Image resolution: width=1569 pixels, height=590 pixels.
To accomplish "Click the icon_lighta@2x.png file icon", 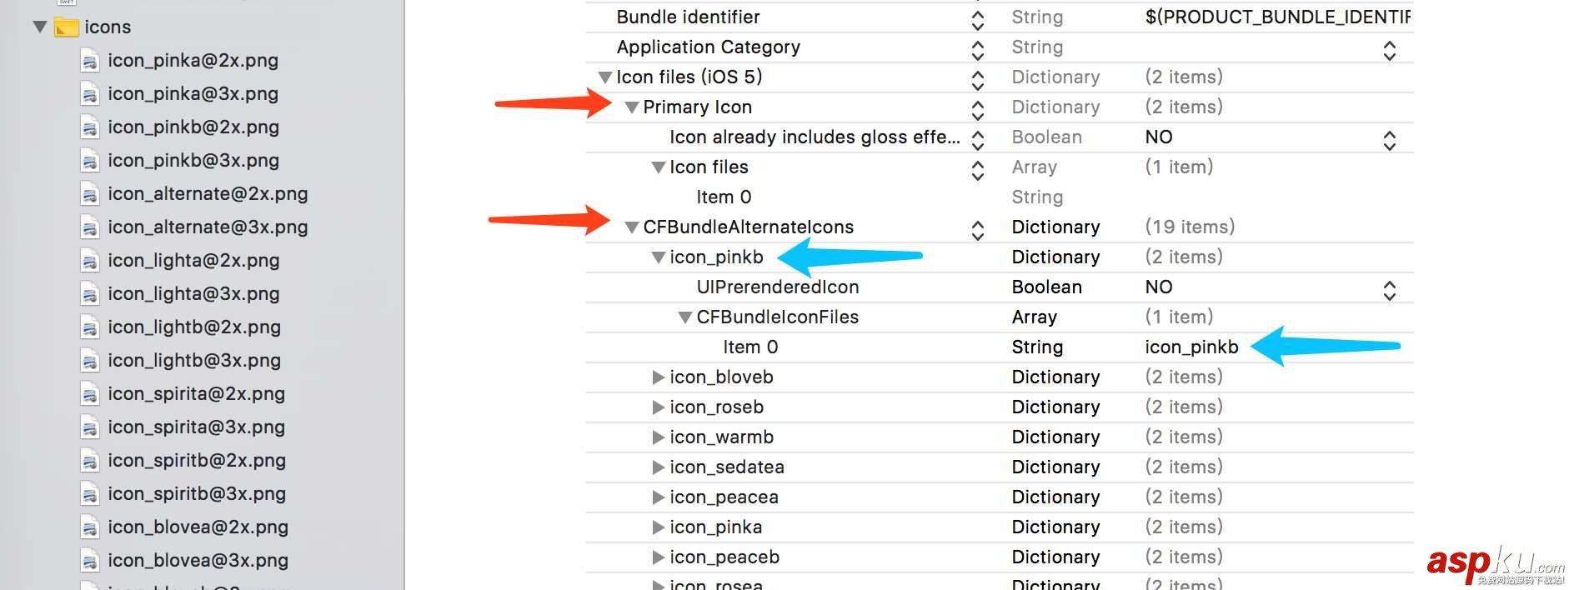I will (x=90, y=261).
